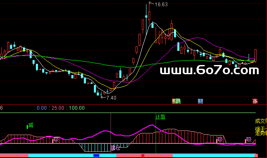
Task: Click the blue segment in bottom bar
Action: point(96,155)
